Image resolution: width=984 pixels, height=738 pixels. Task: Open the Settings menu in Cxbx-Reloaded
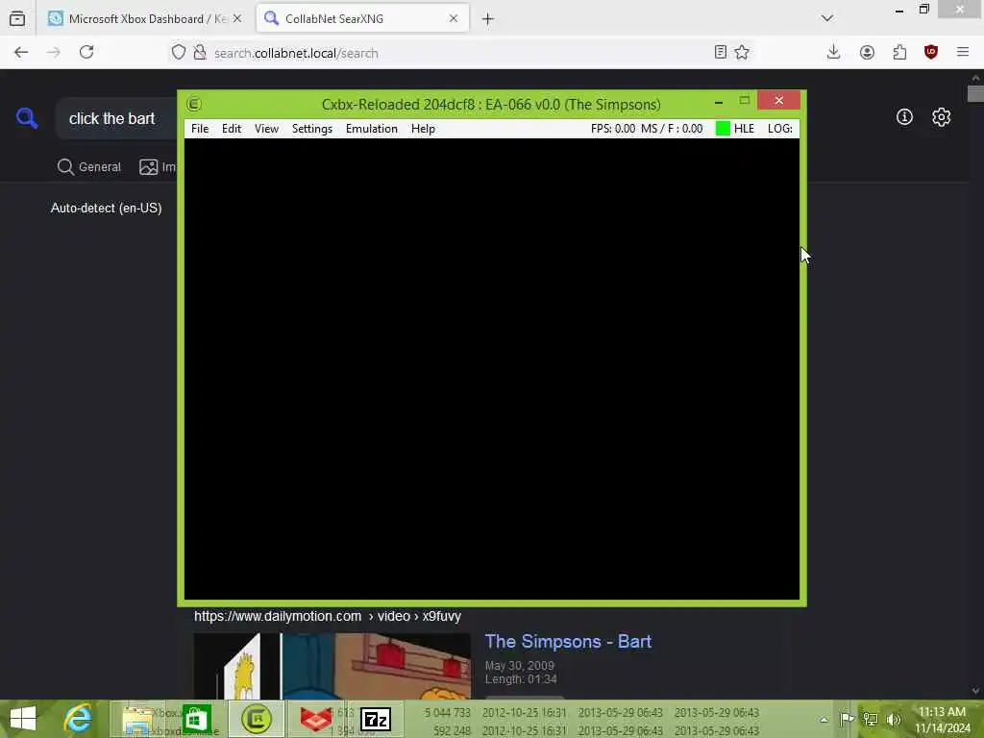[x=312, y=129]
